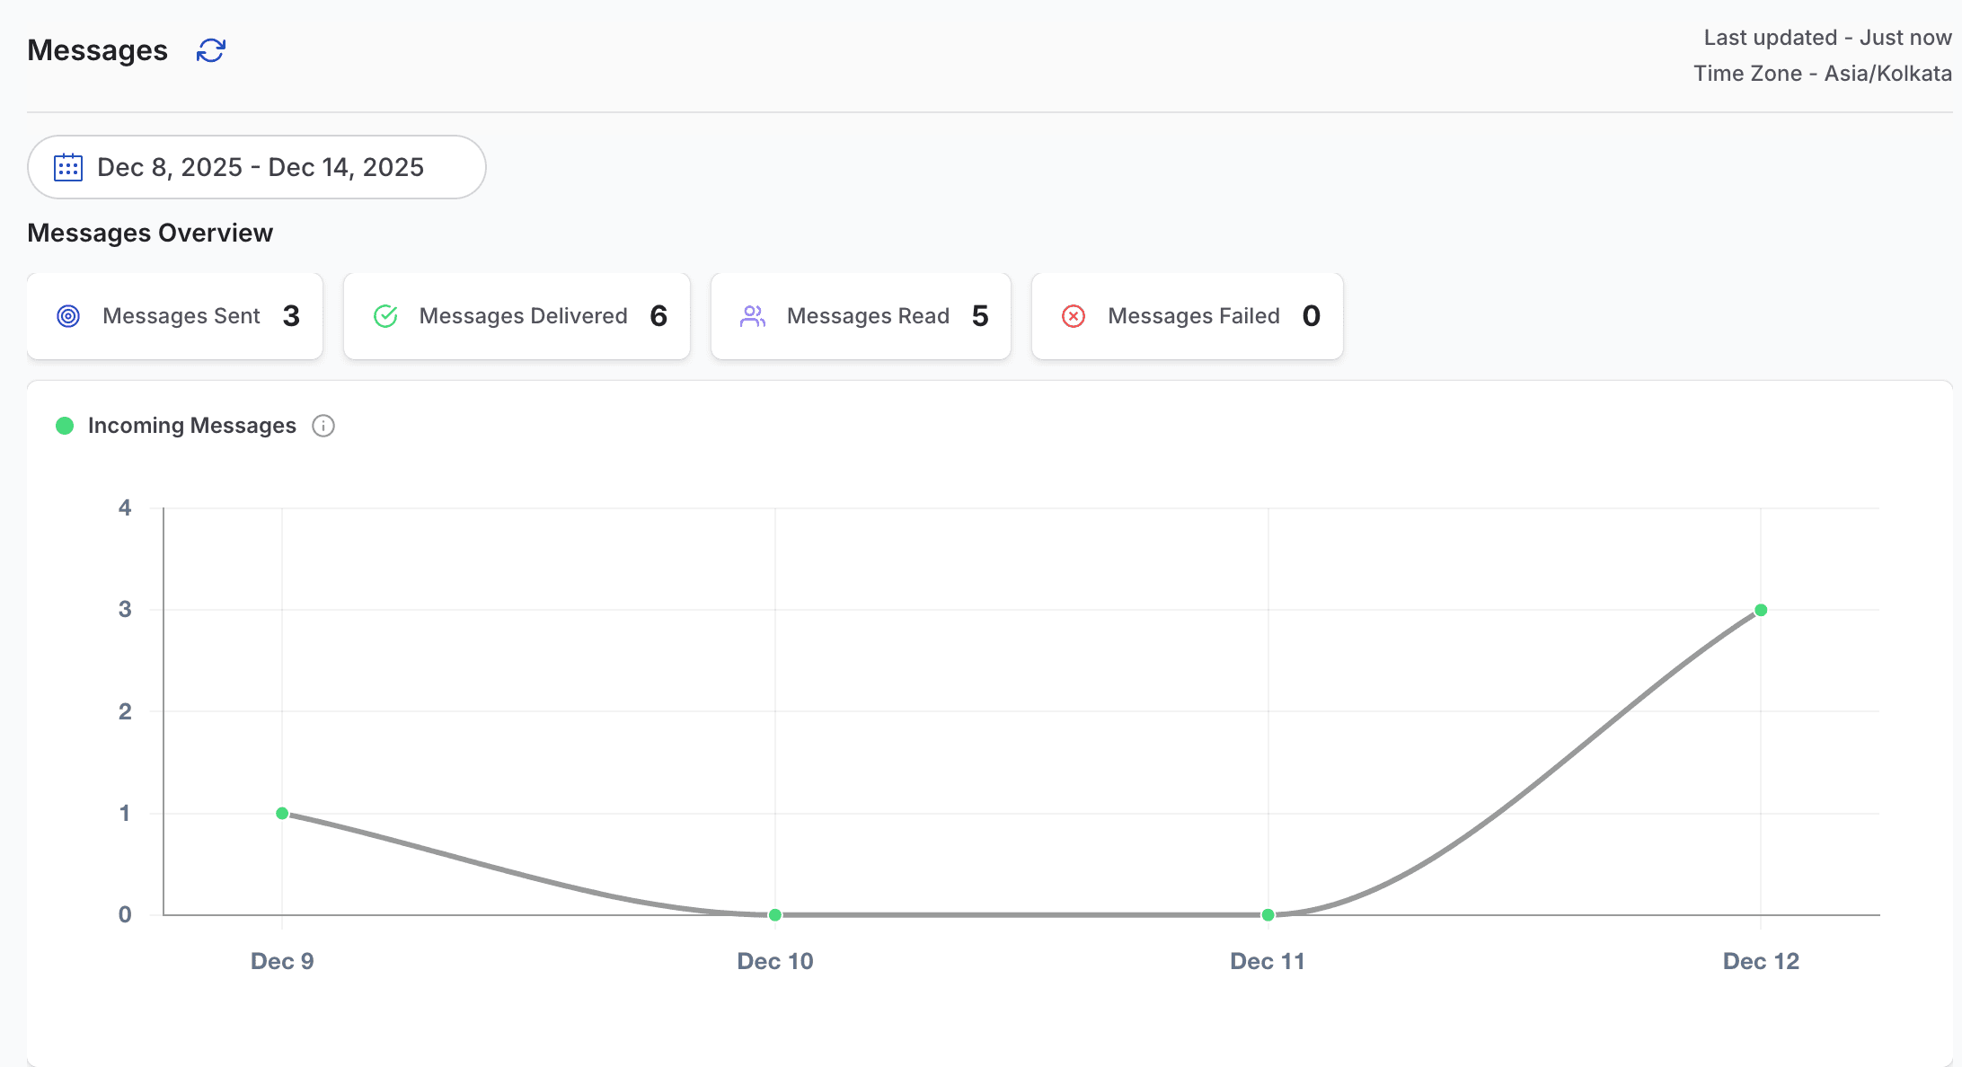Click the green checkmark icon on Messages Delivered
The height and width of the screenshot is (1067, 1962).
[385, 316]
